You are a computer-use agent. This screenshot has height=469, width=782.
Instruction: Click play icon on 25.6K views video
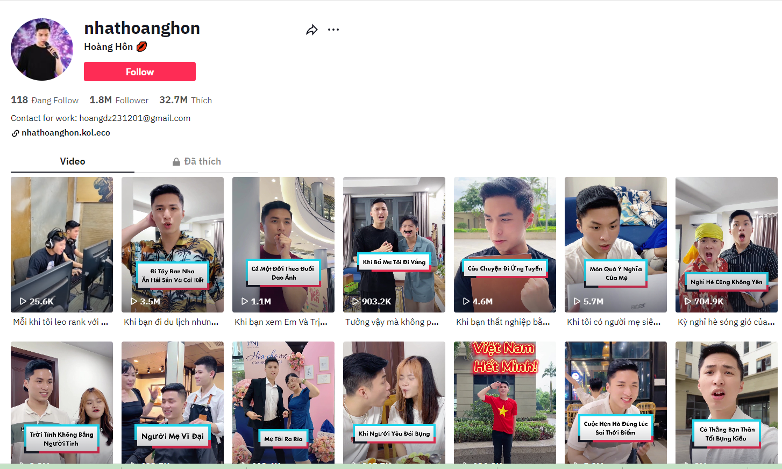click(x=23, y=302)
